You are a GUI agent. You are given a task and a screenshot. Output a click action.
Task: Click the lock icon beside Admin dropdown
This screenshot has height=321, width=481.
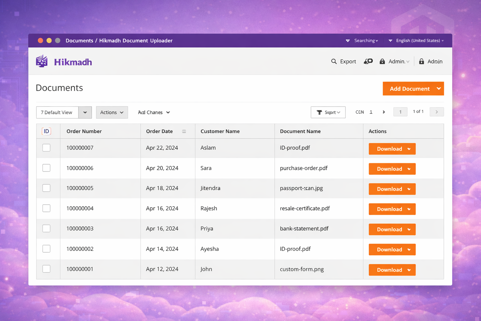(382, 61)
